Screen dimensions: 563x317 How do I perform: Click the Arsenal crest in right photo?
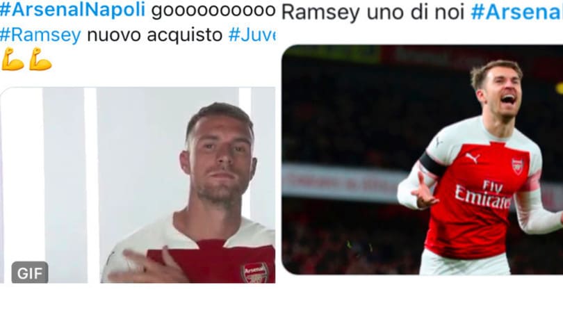[x=517, y=166]
